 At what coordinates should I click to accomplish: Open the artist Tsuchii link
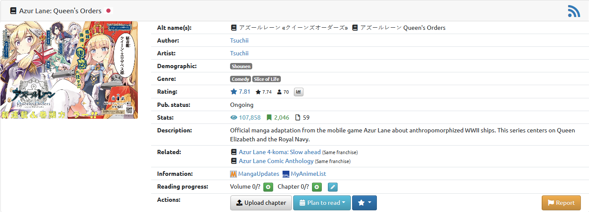[239, 53]
